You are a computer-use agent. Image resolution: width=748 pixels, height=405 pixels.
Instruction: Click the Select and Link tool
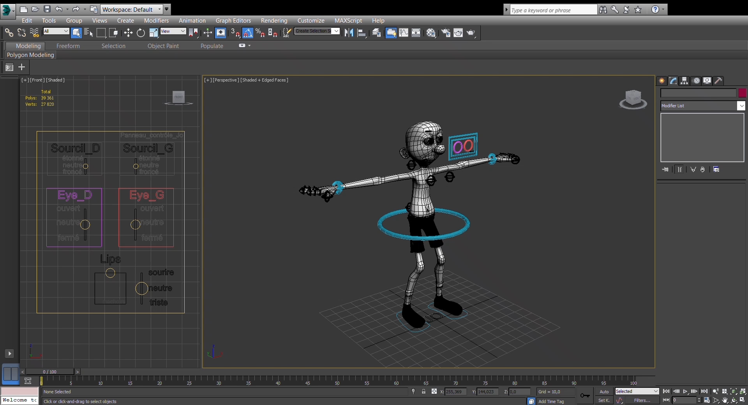point(9,33)
